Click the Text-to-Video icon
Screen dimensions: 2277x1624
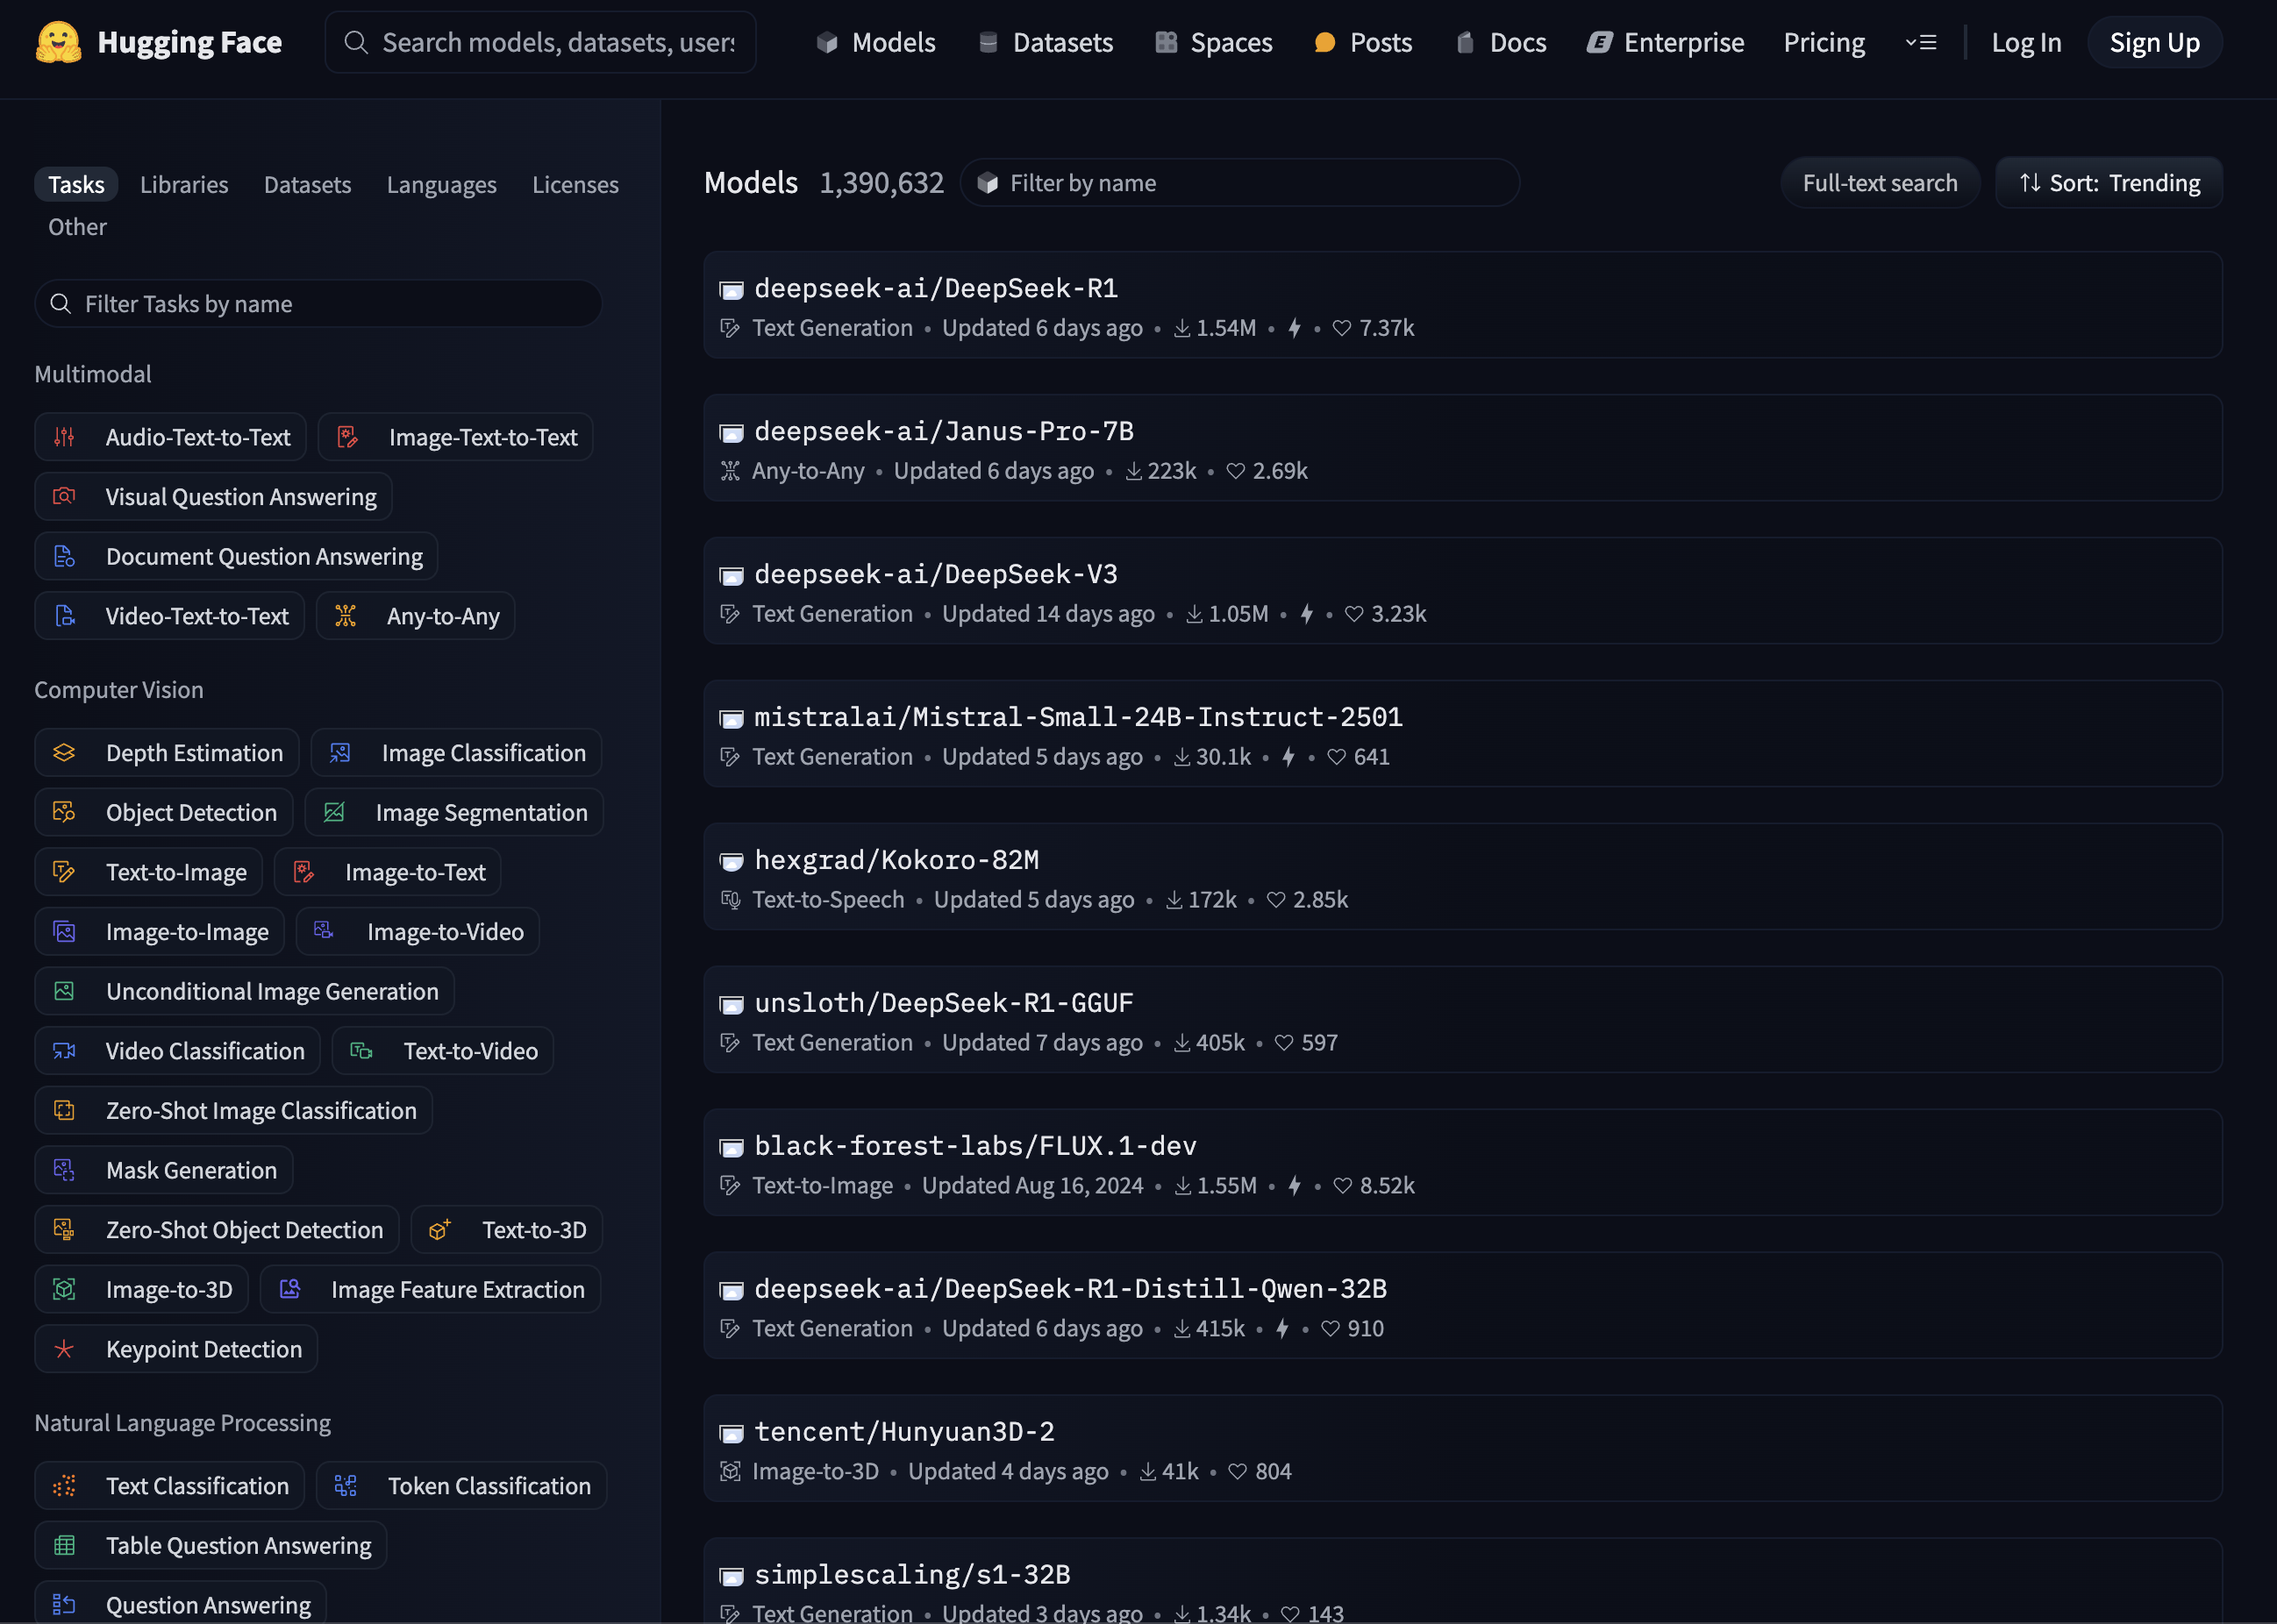[361, 1051]
